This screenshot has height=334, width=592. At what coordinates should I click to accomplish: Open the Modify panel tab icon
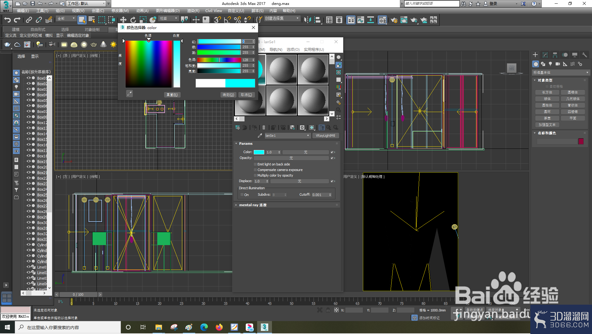click(x=545, y=55)
